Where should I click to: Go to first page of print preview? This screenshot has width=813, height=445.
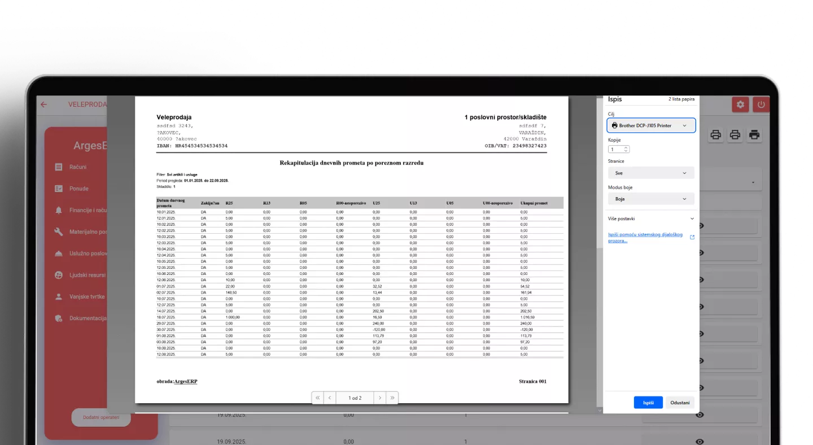tap(317, 398)
